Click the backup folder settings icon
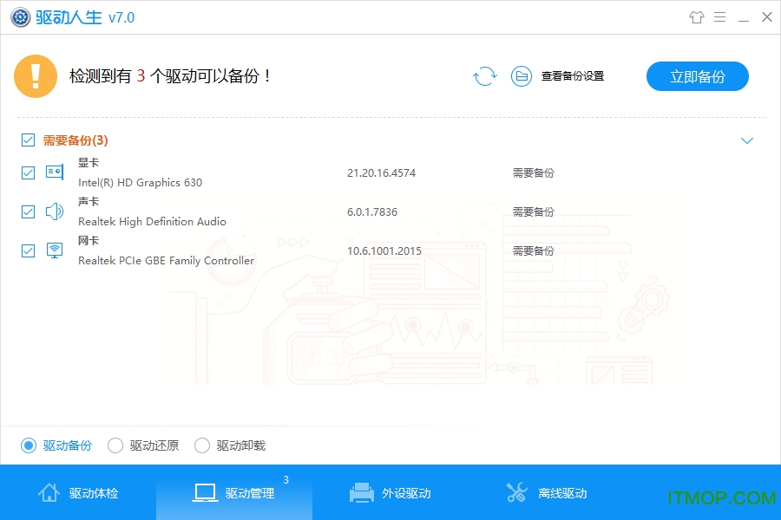Screen dimensions: 781x520 point(522,76)
